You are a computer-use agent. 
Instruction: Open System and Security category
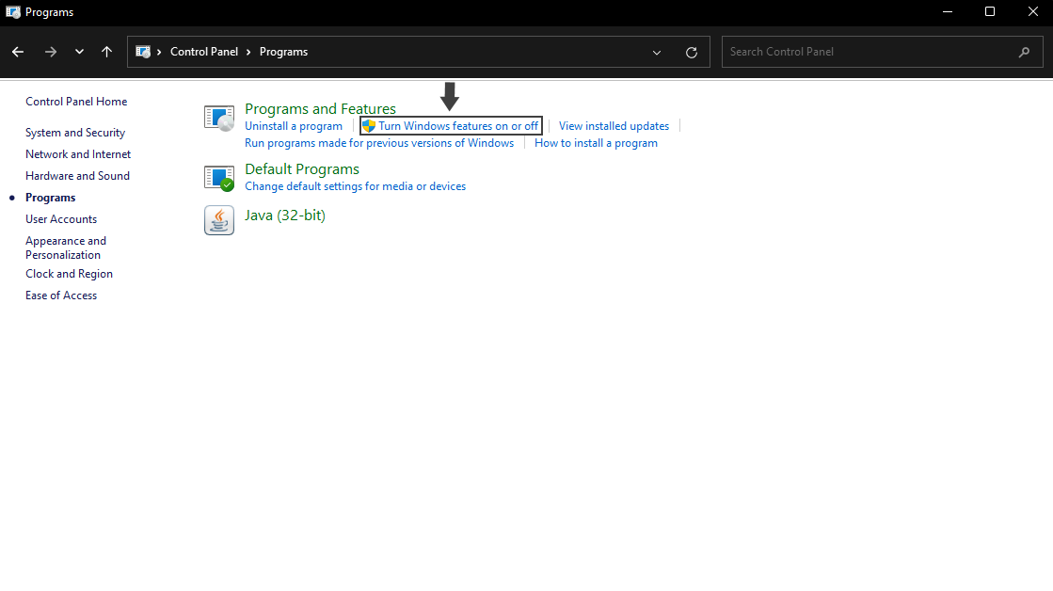(x=75, y=133)
